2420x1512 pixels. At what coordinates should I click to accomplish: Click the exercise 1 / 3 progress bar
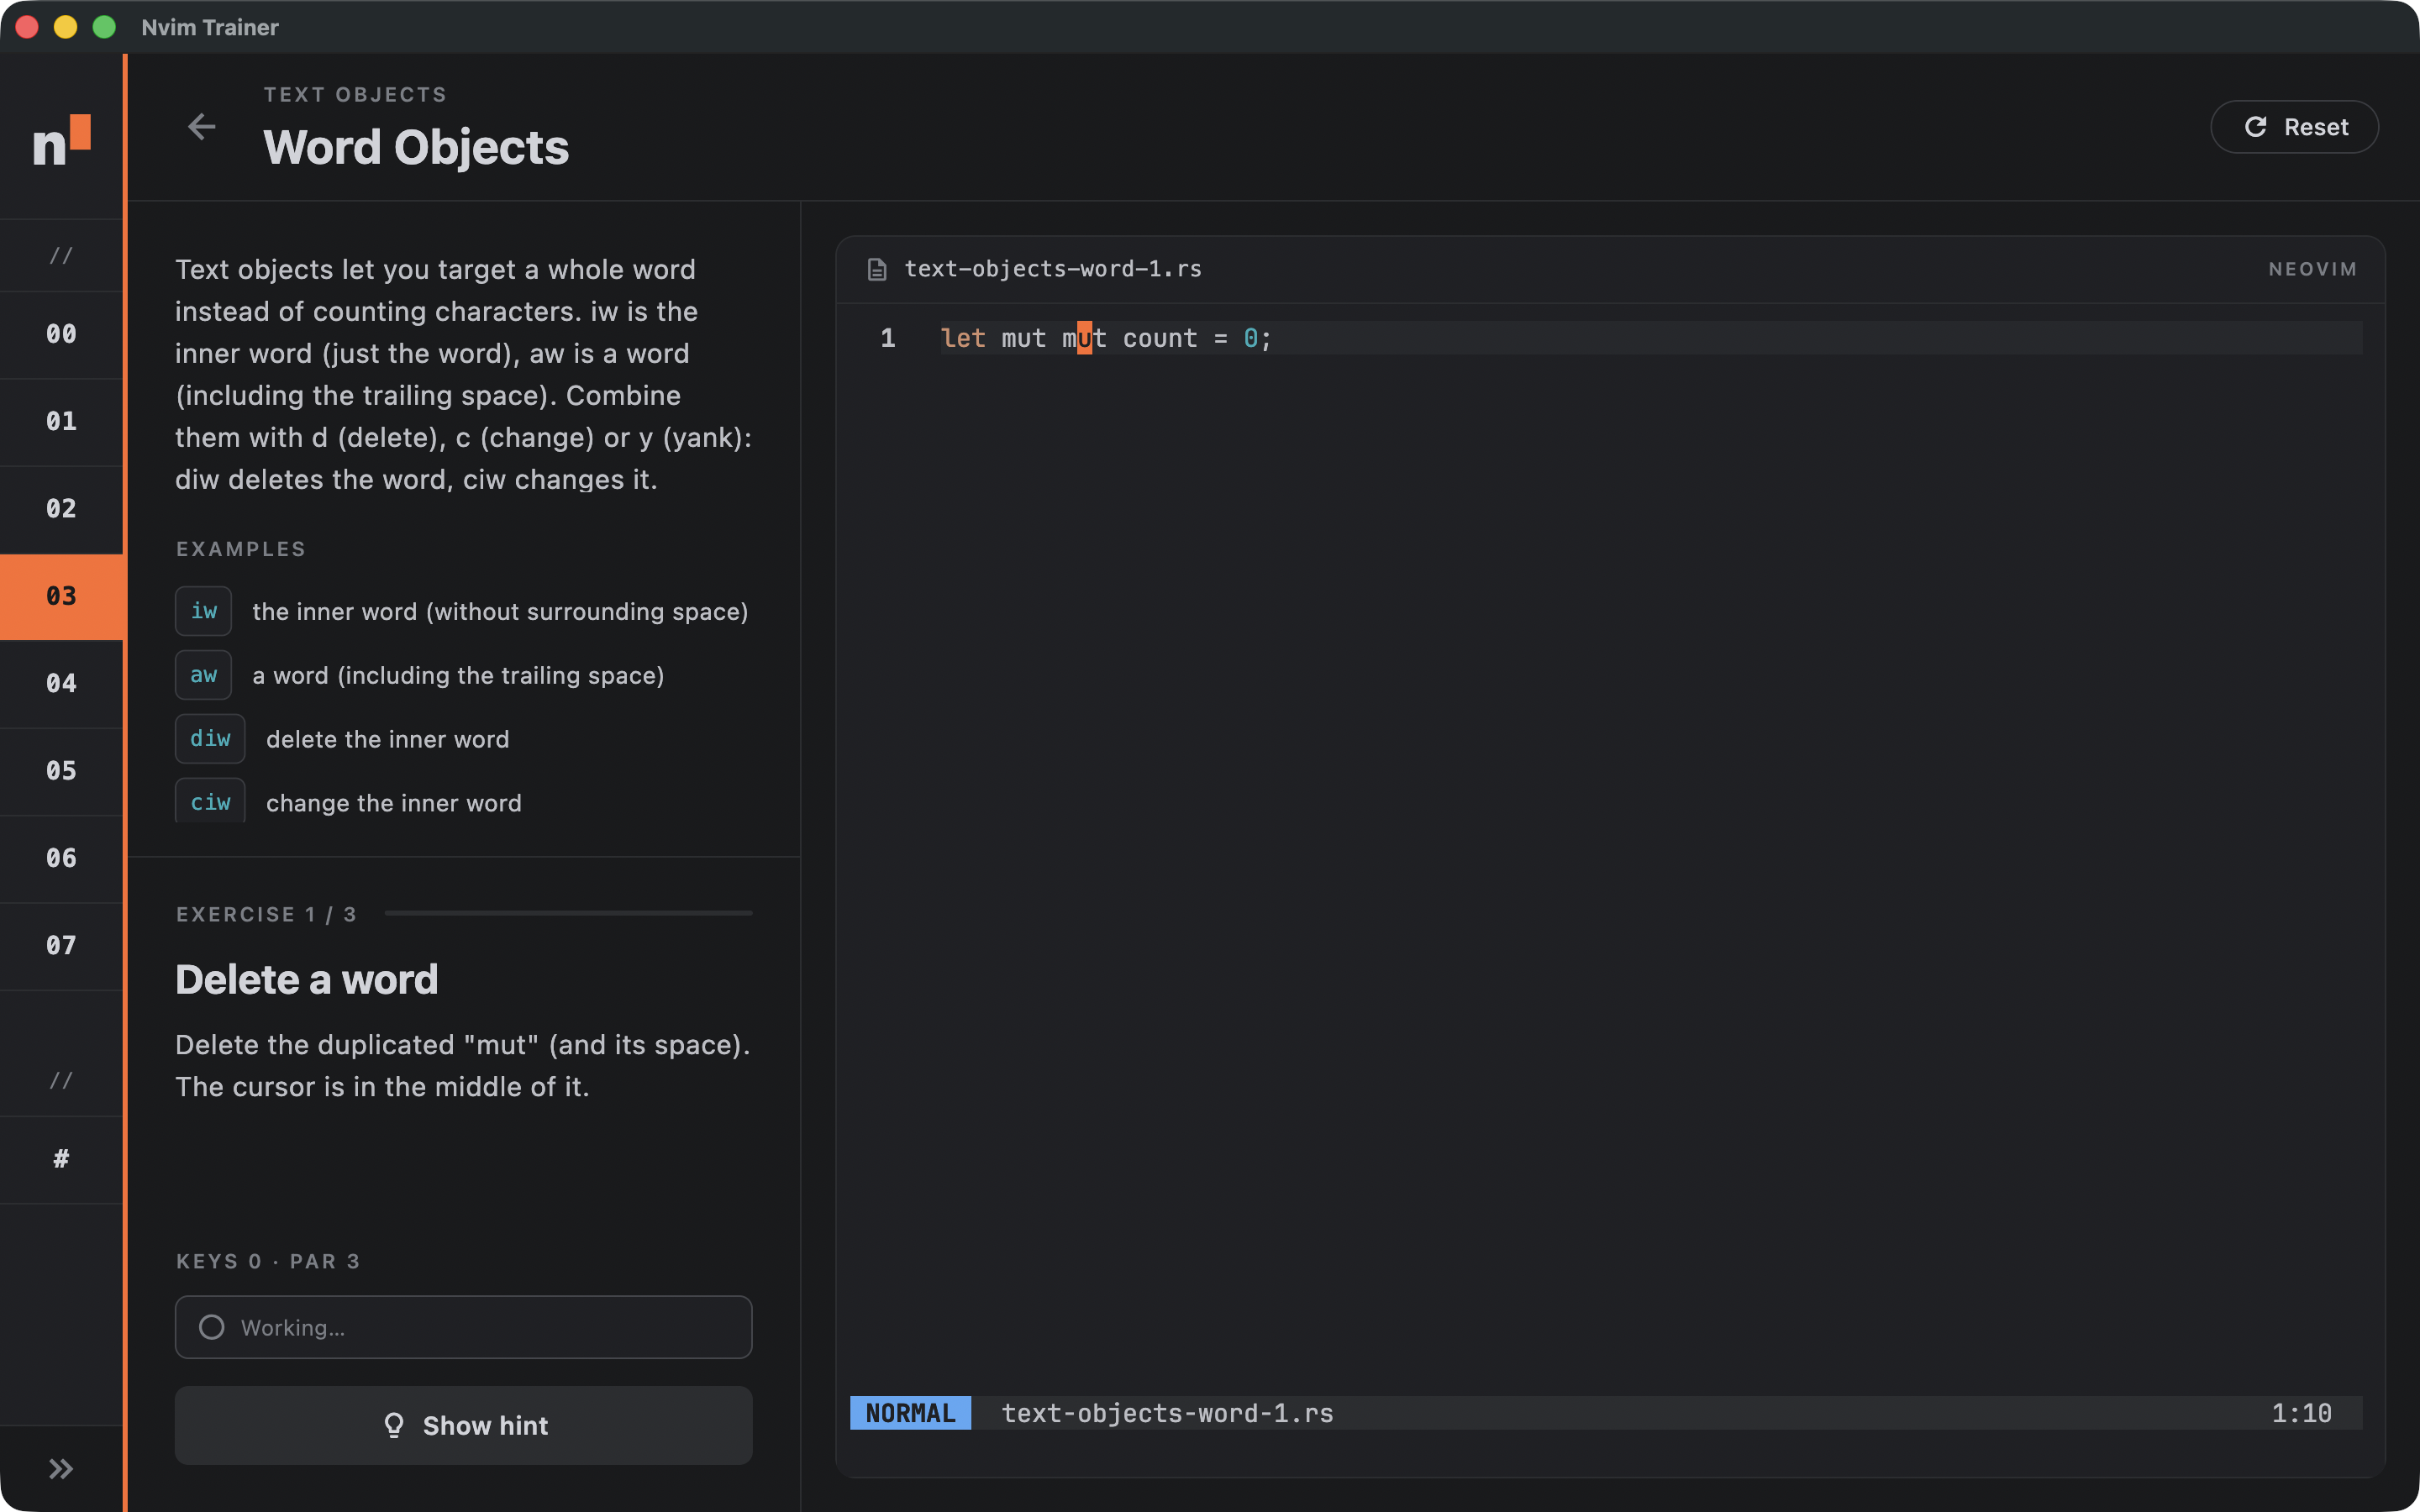coord(568,913)
